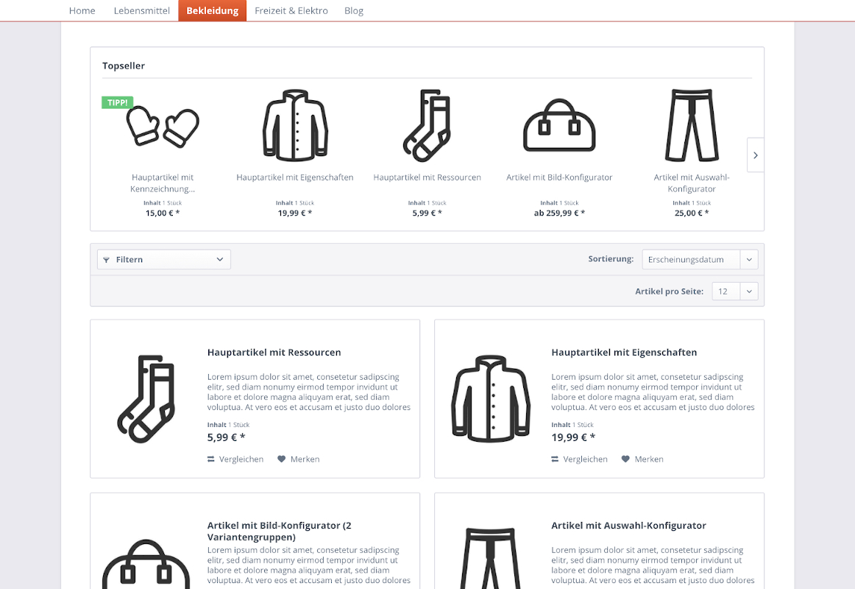Click the mittens icon in Topseller

click(163, 127)
